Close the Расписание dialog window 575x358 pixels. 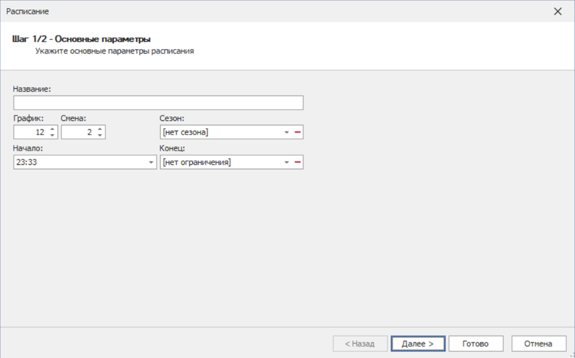tap(557, 11)
